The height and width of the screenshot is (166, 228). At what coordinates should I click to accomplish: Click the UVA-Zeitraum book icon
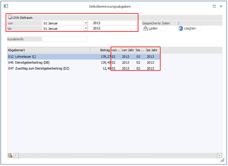pos(10,17)
